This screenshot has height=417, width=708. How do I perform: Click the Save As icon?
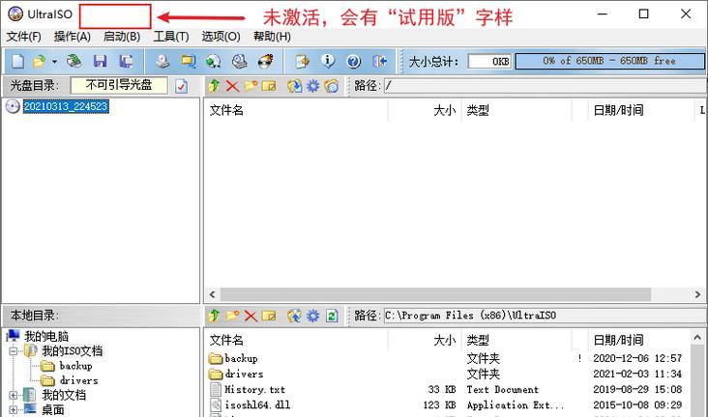click(x=126, y=62)
